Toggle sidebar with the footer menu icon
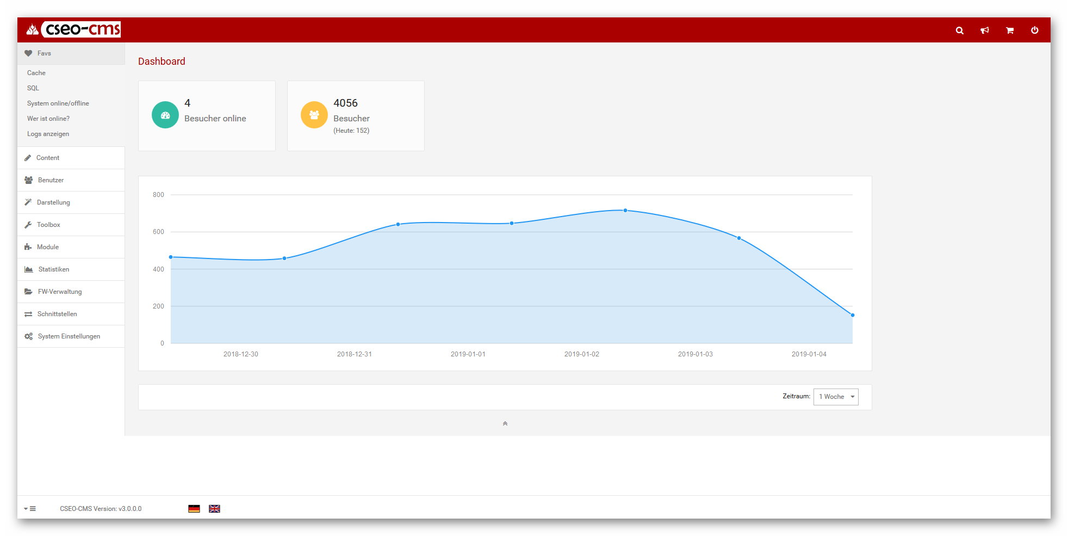Screen dimensions: 1068x536 pos(30,509)
